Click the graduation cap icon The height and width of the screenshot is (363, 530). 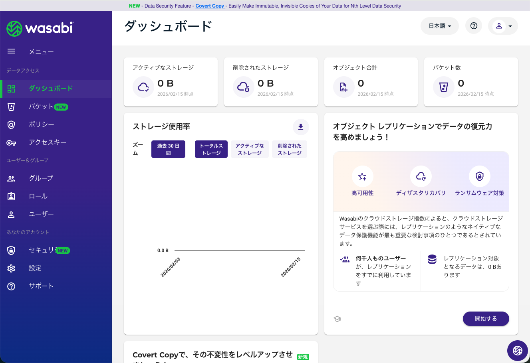click(337, 319)
